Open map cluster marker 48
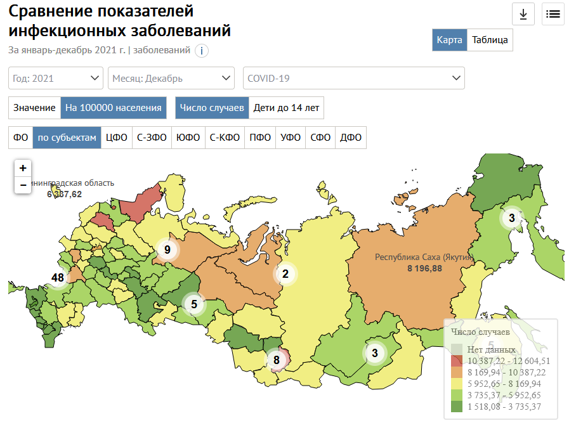 58,278
